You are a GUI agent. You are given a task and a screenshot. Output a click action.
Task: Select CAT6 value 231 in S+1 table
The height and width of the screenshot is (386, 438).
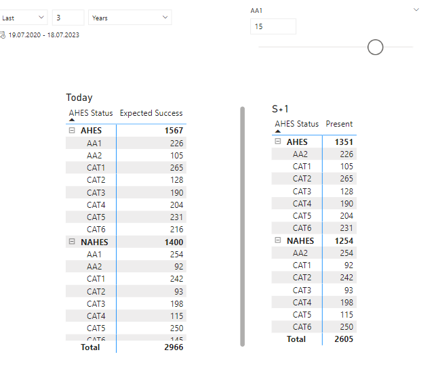[x=346, y=228]
